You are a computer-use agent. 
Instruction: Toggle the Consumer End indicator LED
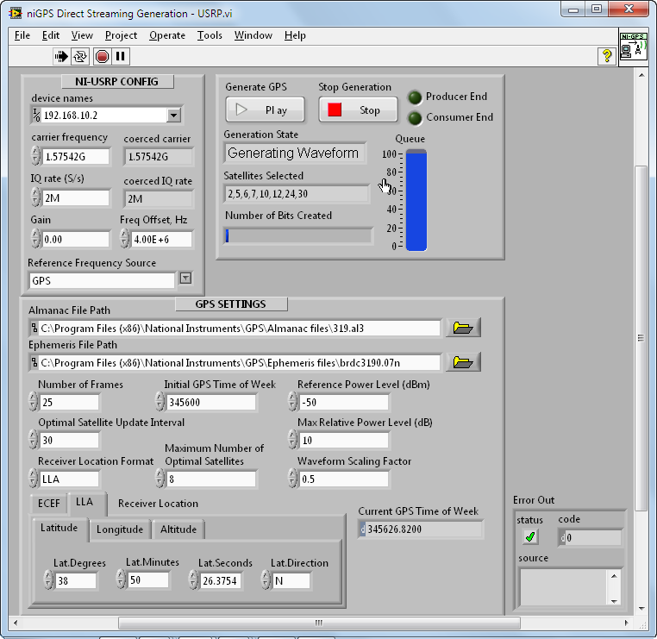point(416,117)
